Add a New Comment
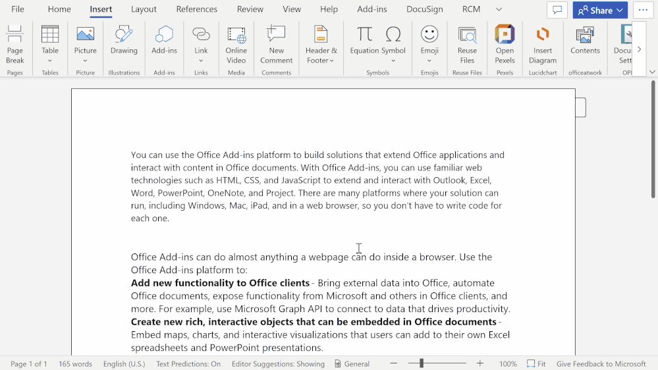Image resolution: width=658 pixels, height=370 pixels. click(276, 45)
